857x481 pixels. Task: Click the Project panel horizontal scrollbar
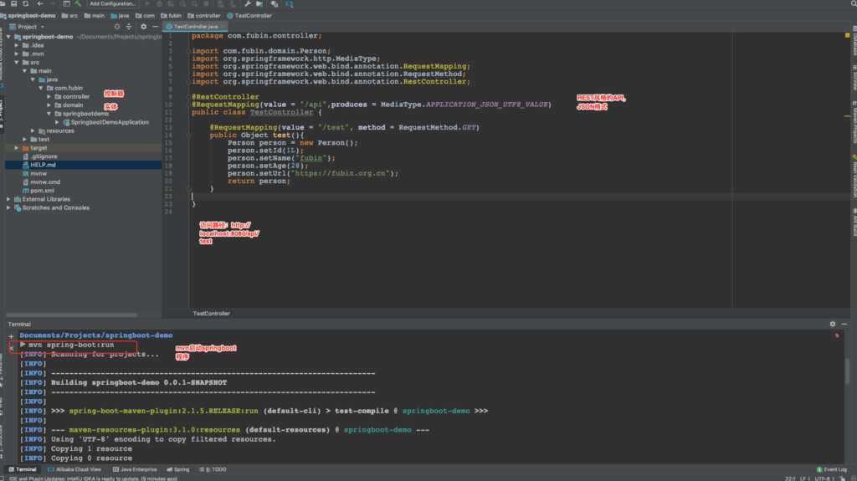click(72, 315)
